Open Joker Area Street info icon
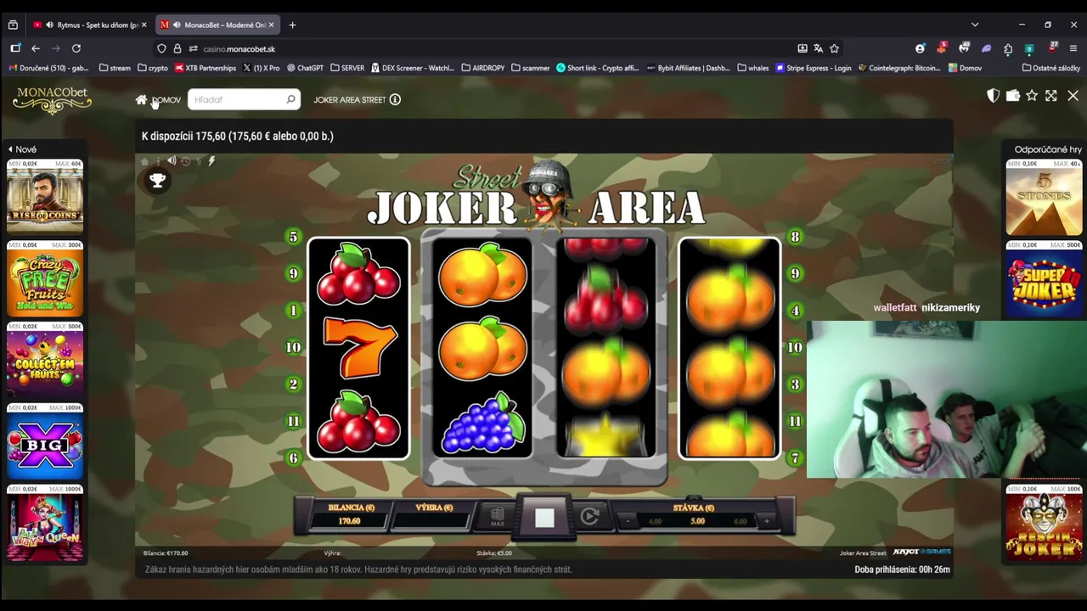 [395, 99]
